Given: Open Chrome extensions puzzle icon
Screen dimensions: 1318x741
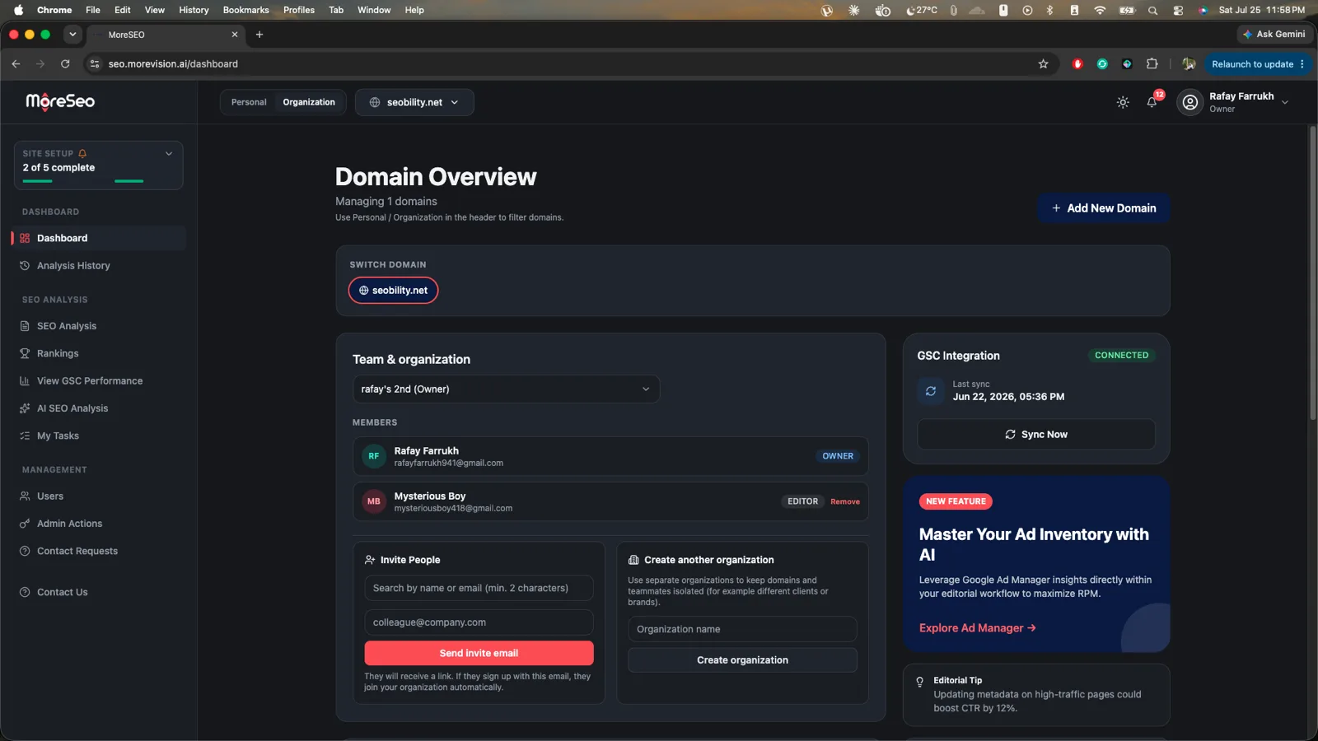Looking at the screenshot, I should pyautogui.click(x=1152, y=63).
